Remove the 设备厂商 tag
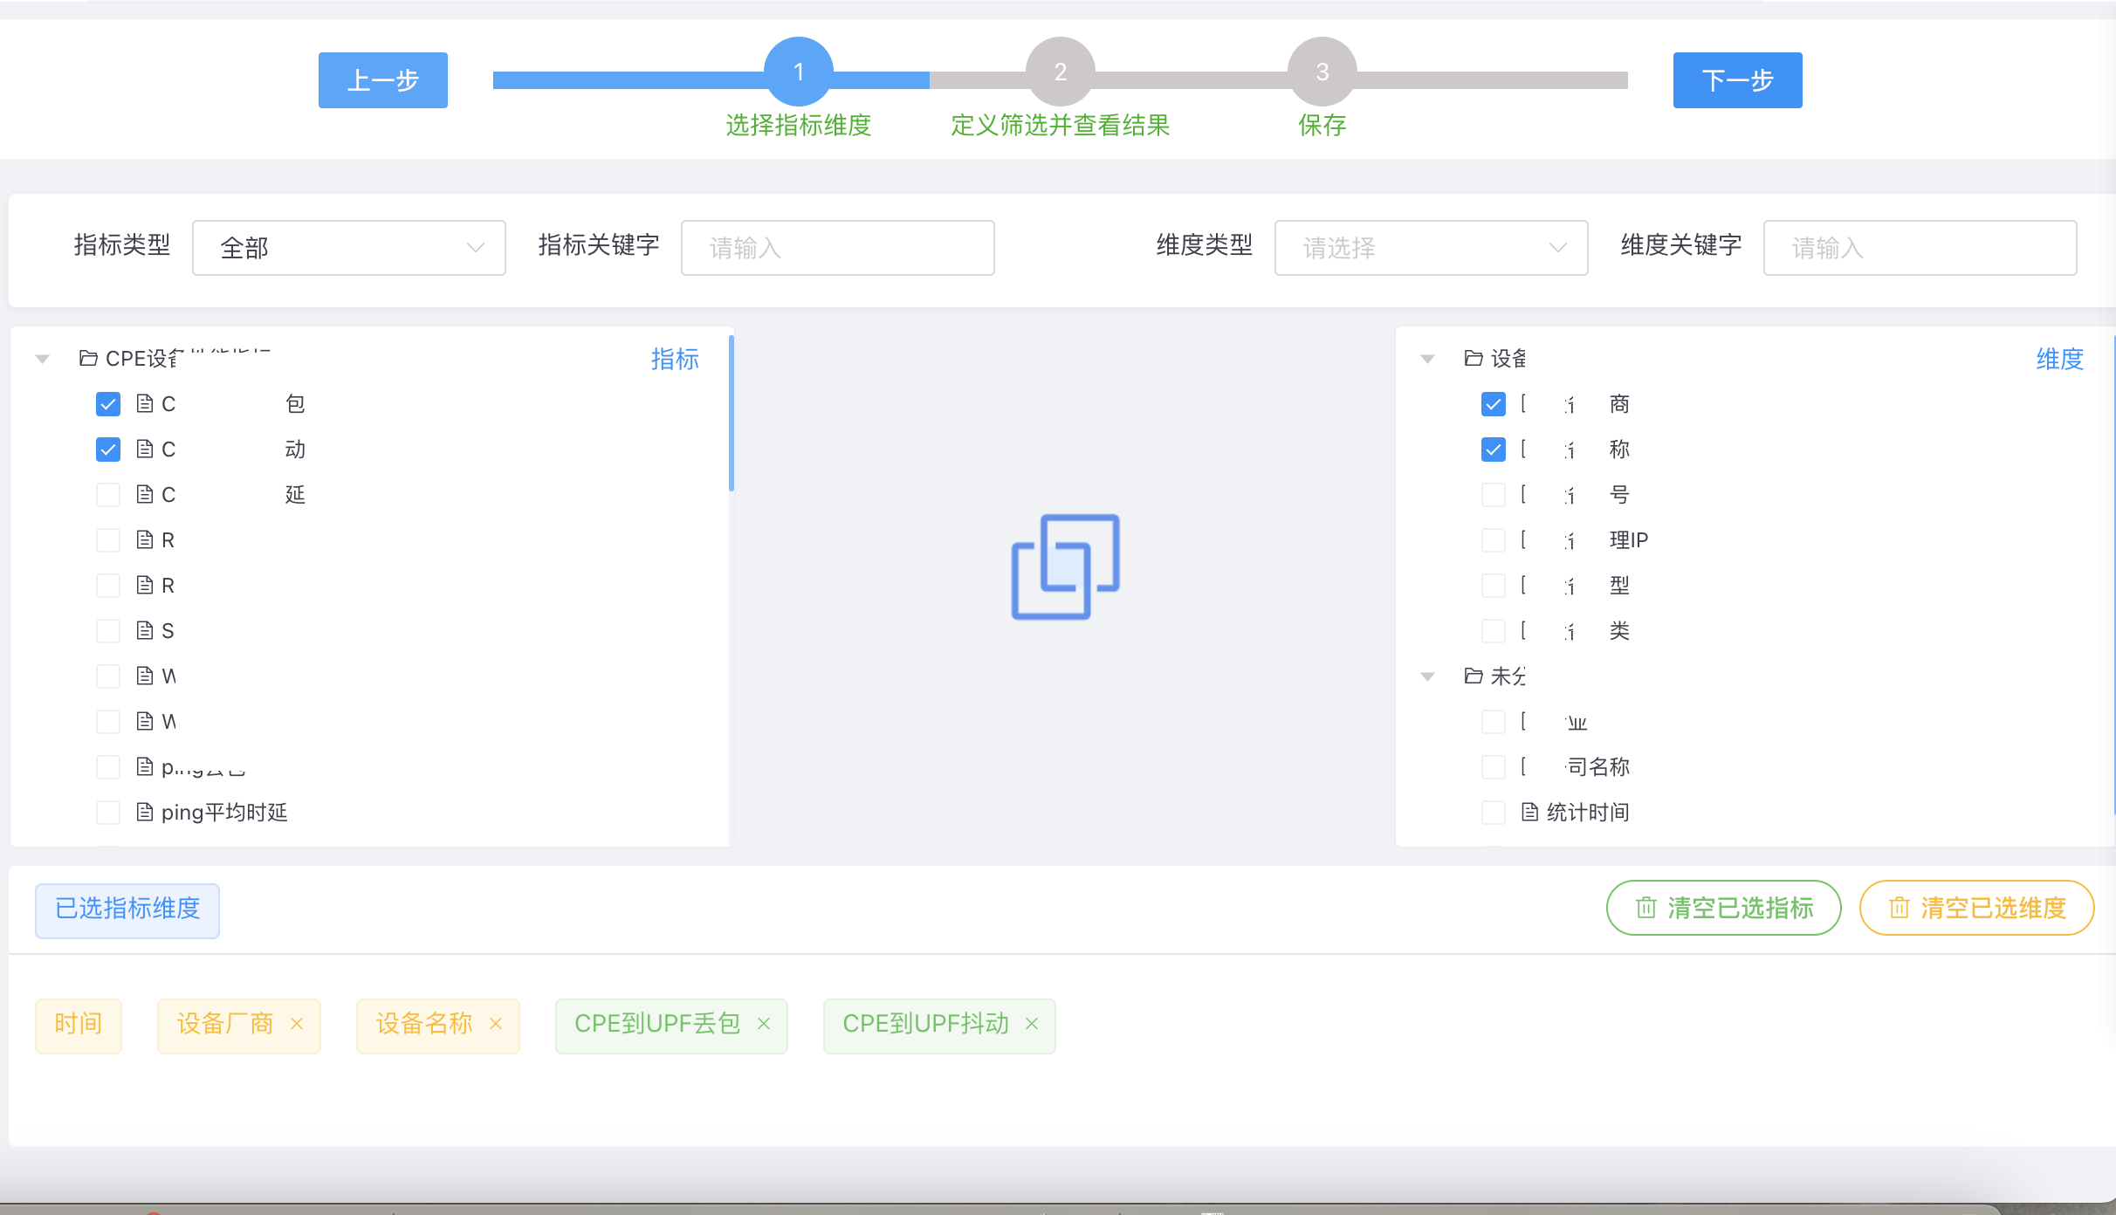Viewport: 2116px width, 1215px height. [297, 1024]
